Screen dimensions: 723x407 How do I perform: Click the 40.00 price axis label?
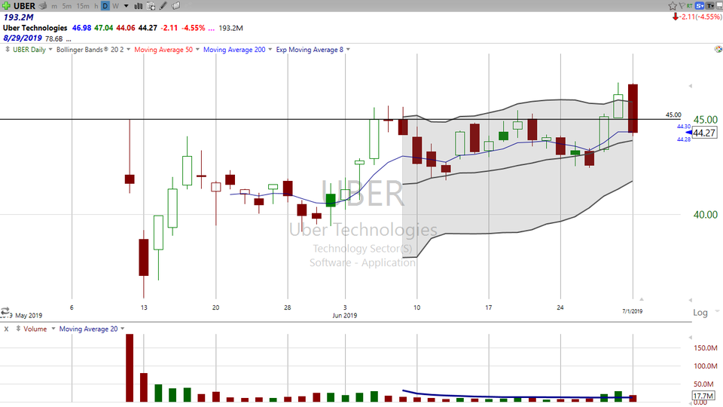(706, 215)
